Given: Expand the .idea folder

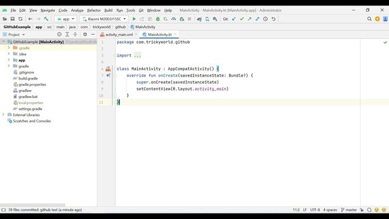Looking at the screenshot, I should pyautogui.click(x=9, y=54).
